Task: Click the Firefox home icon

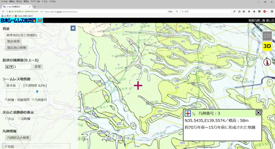Action: (x=254, y=12)
